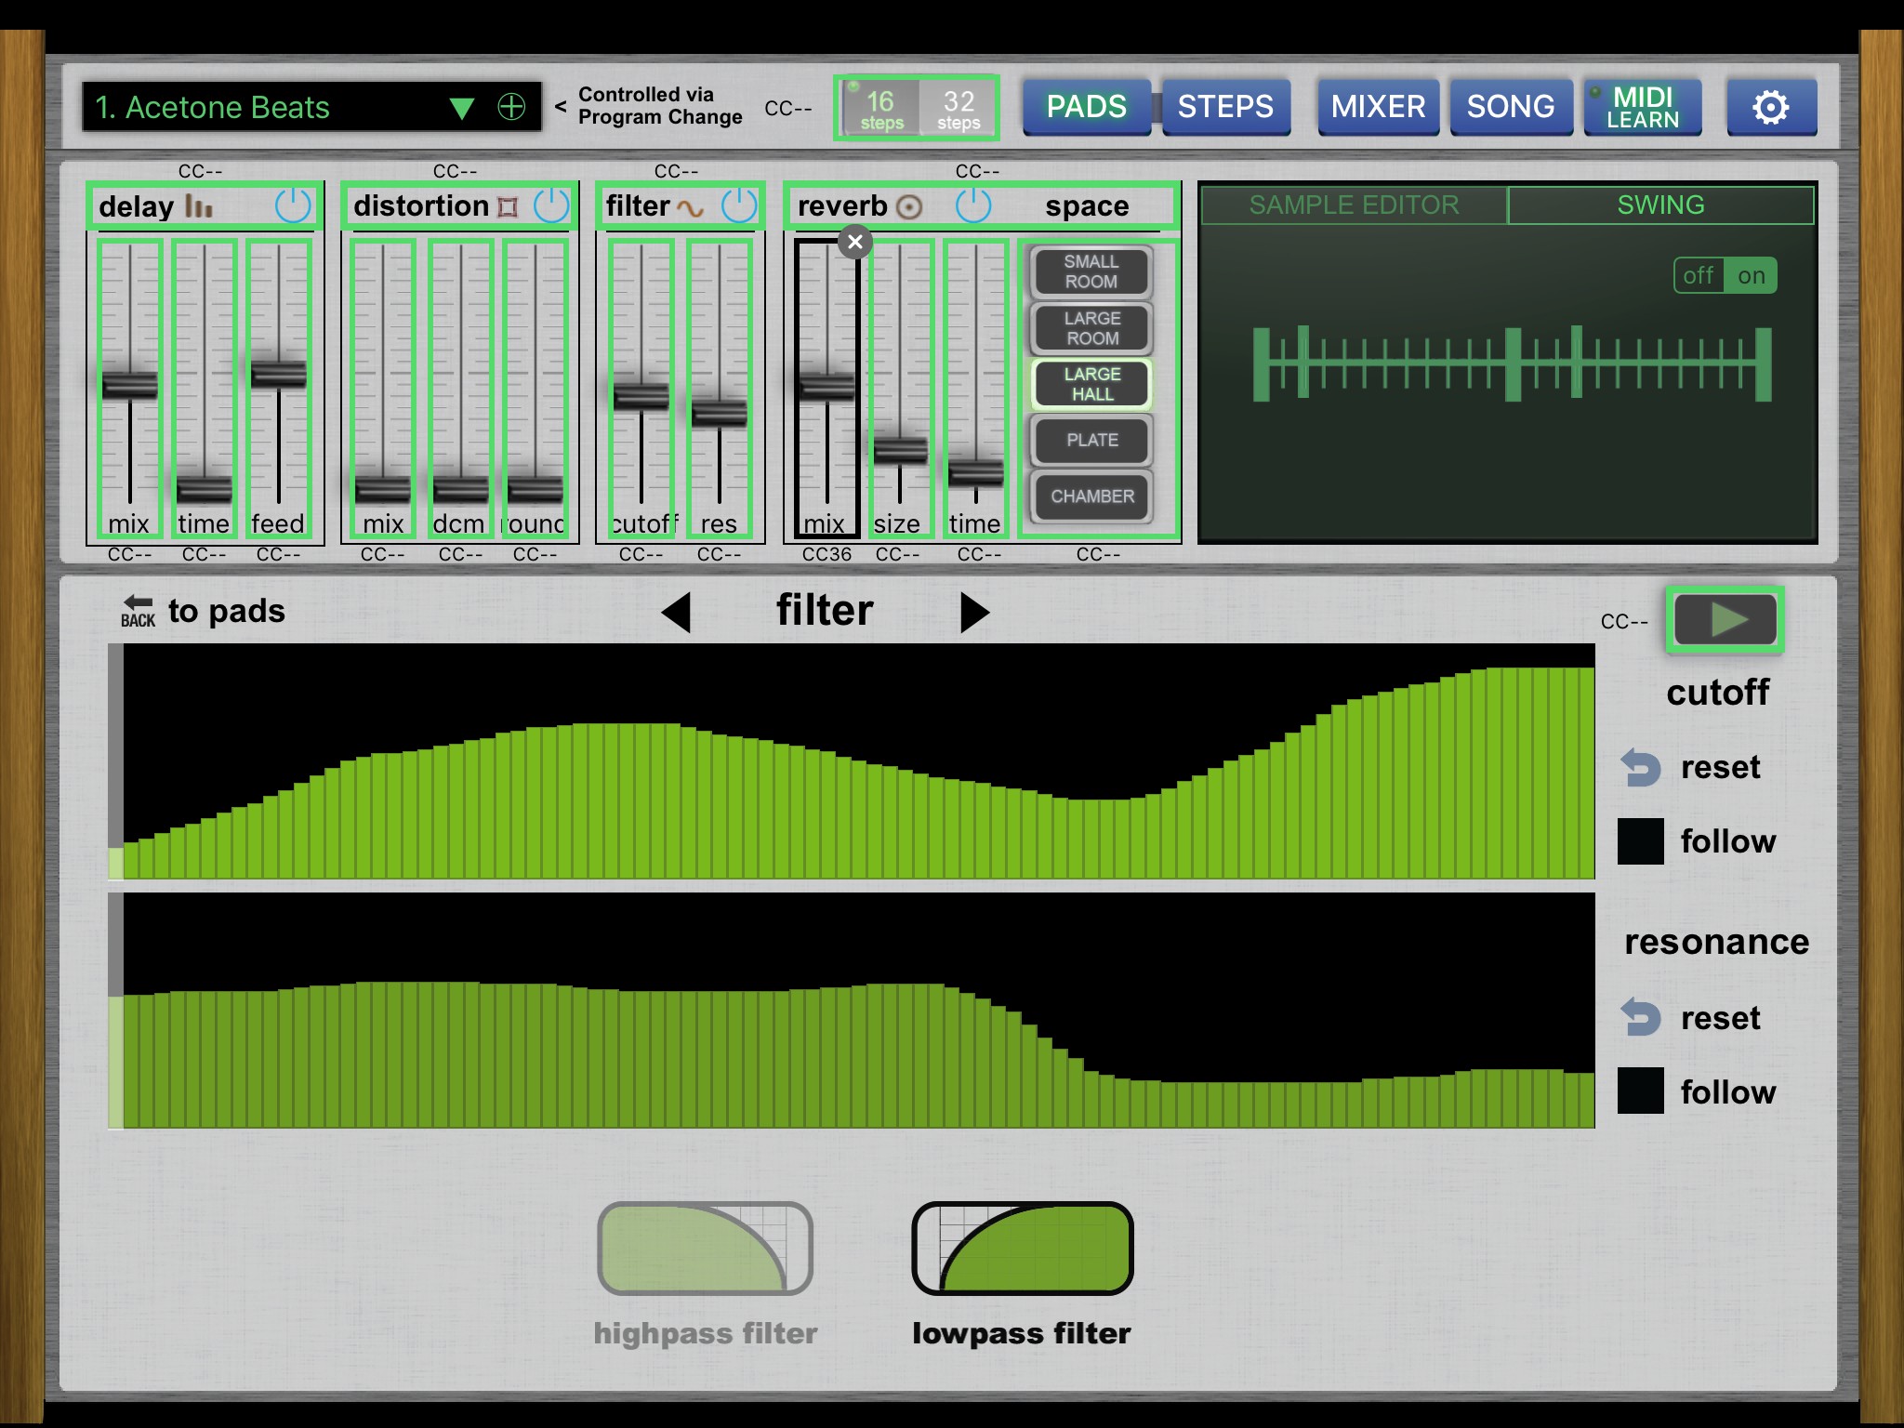
Task: Click the delay bars icon
Action: point(199,206)
